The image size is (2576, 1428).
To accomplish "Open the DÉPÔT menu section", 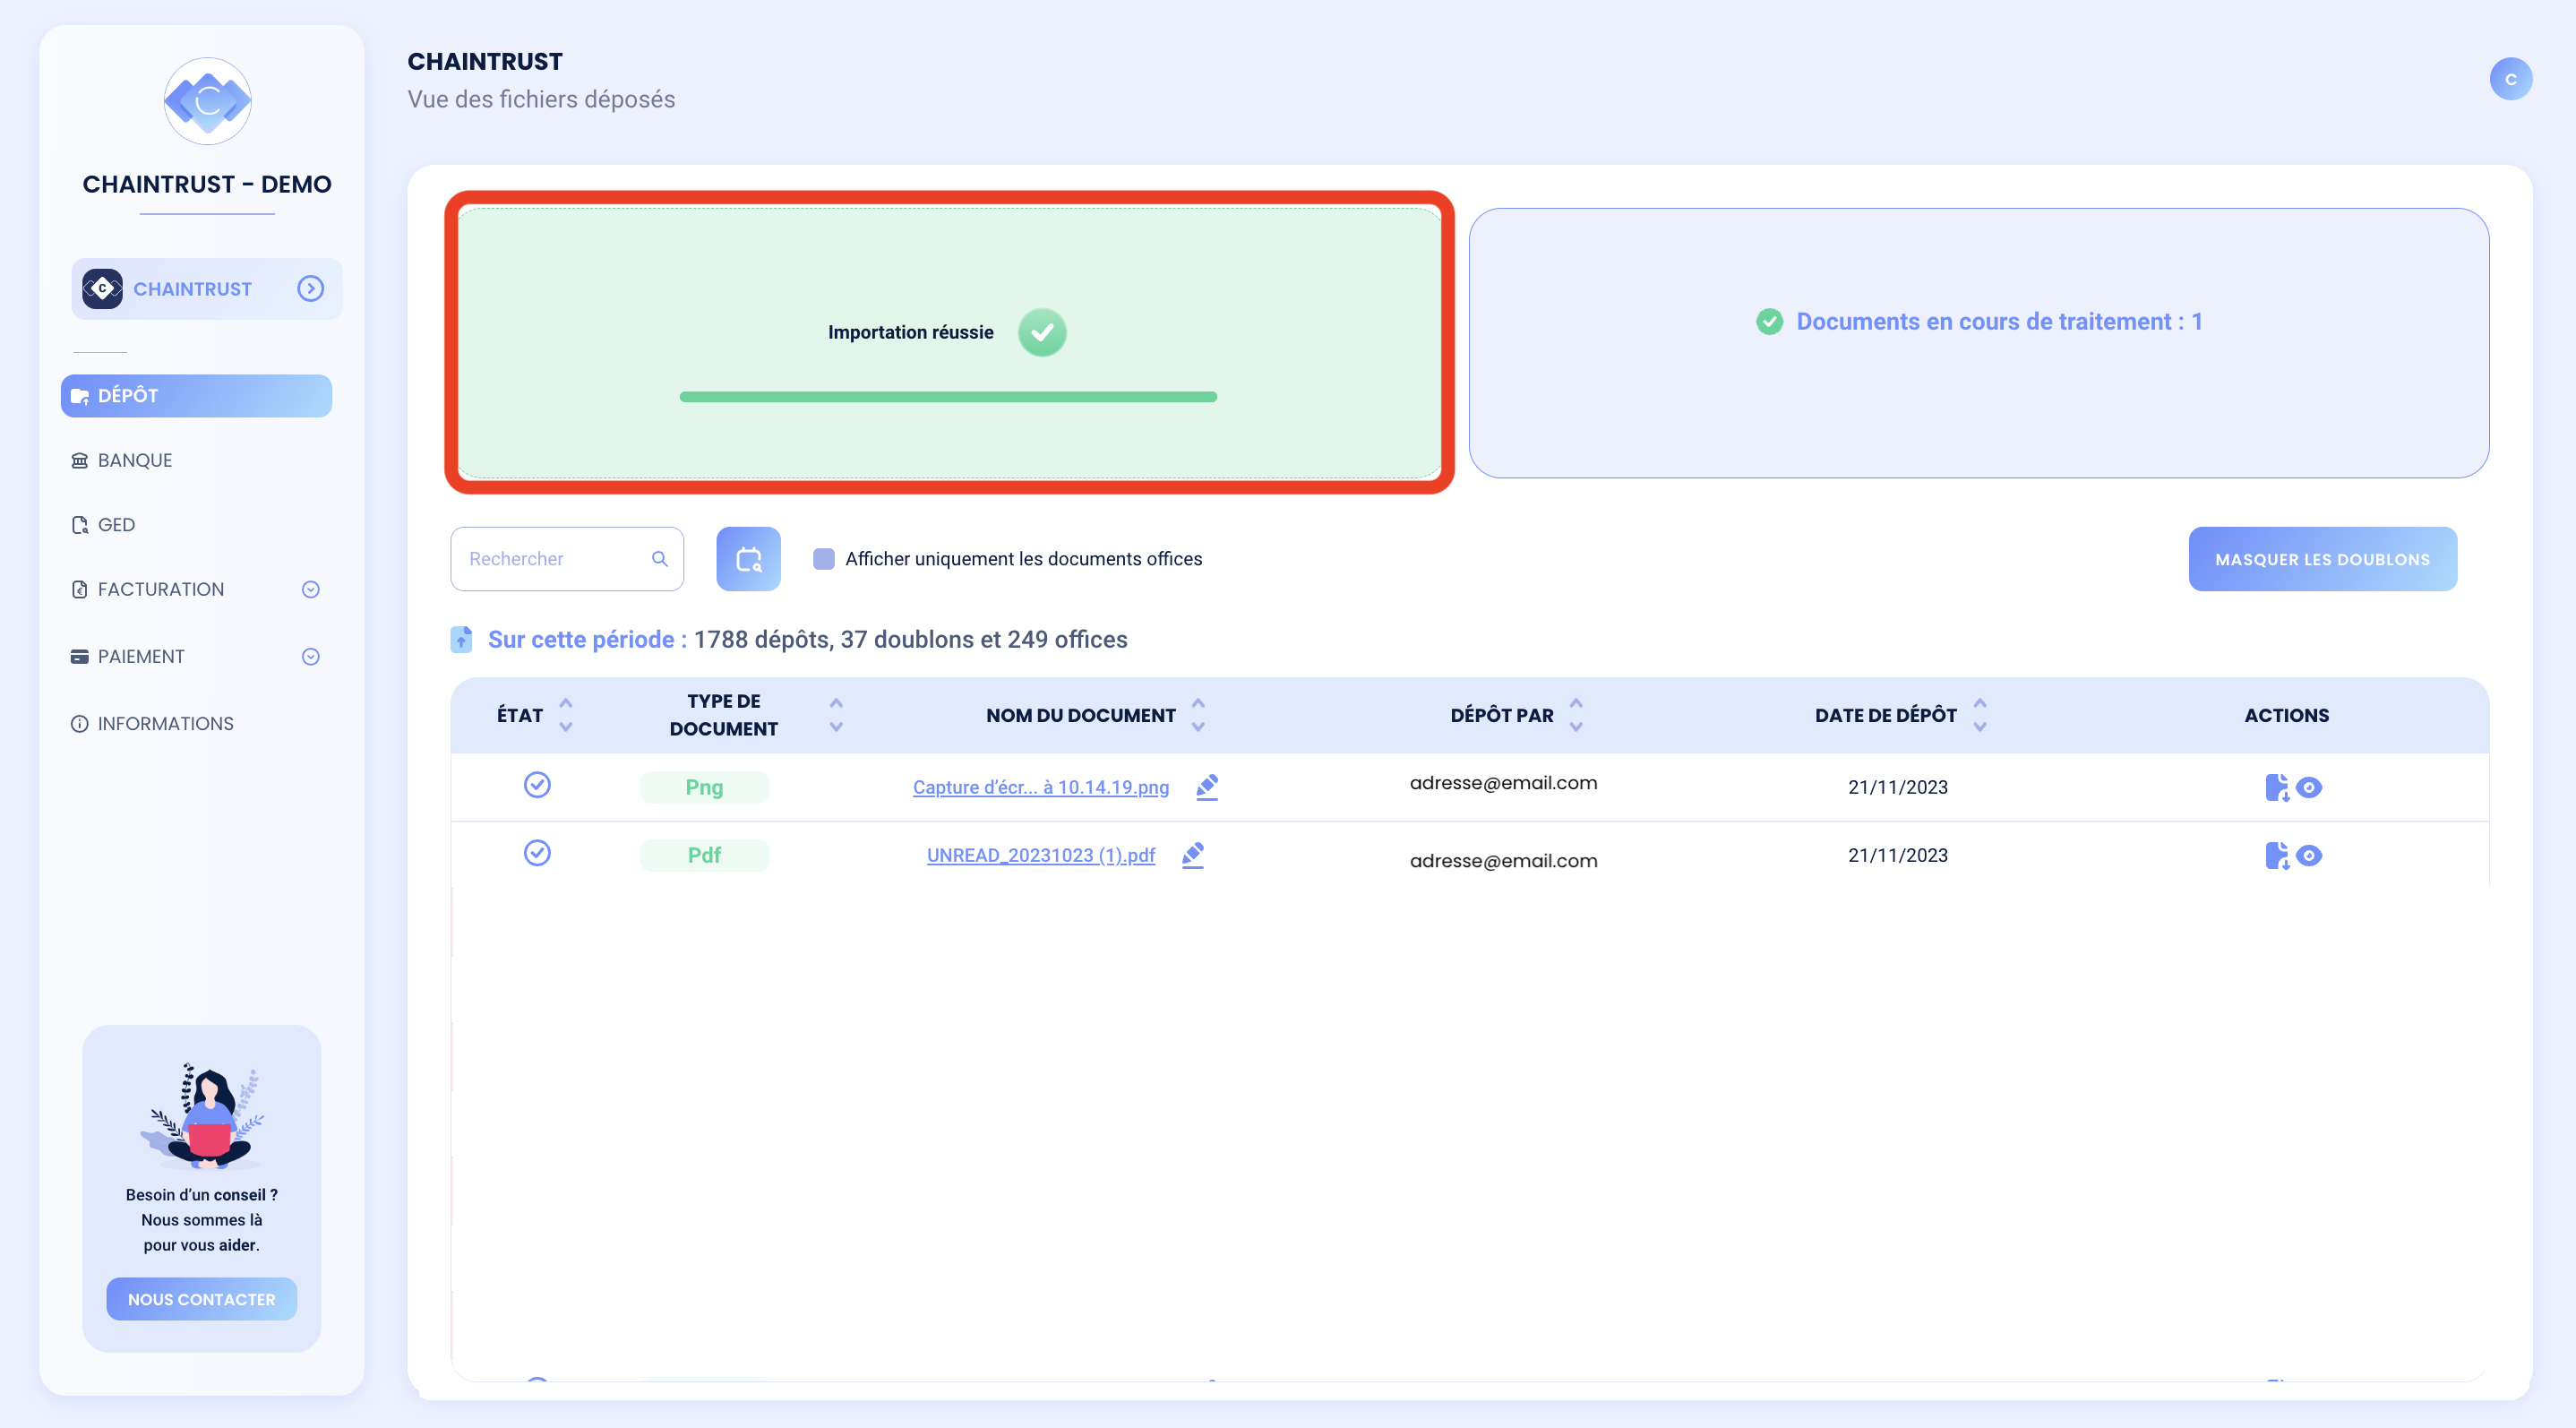I will (196, 395).
